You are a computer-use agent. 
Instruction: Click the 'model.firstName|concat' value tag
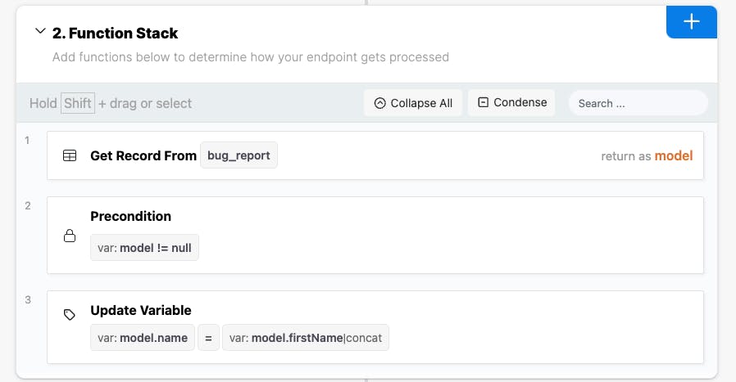point(305,338)
